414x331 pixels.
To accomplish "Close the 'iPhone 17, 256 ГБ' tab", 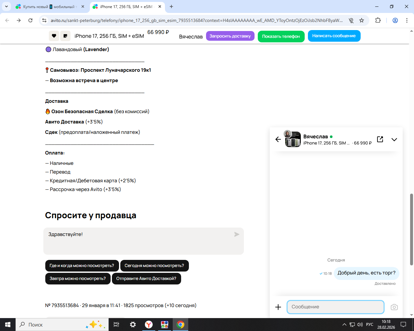I will (x=160, y=6).
